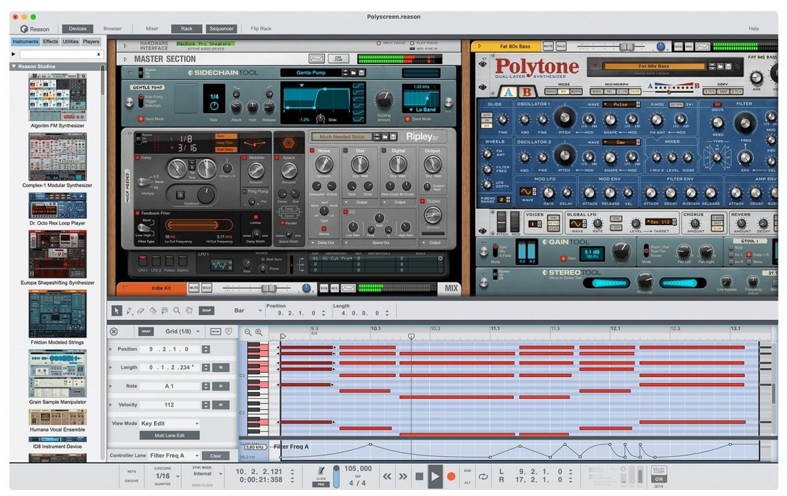The image size is (787, 496).
Task: Select the Eraser tool
Action: pos(141,311)
